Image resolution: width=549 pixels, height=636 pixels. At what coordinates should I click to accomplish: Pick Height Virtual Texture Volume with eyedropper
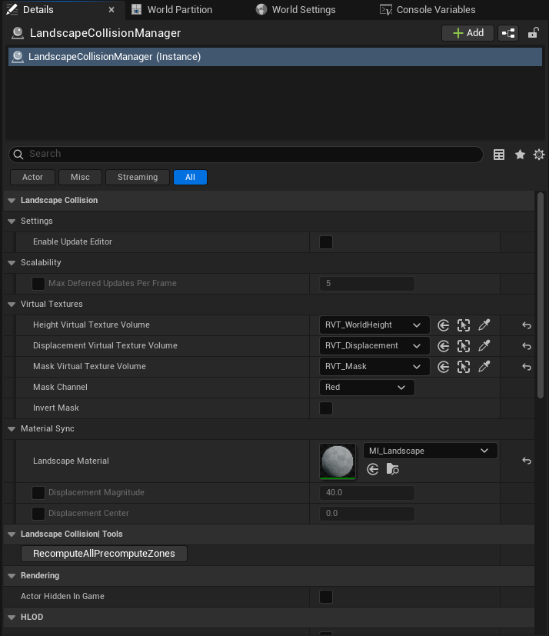point(484,325)
